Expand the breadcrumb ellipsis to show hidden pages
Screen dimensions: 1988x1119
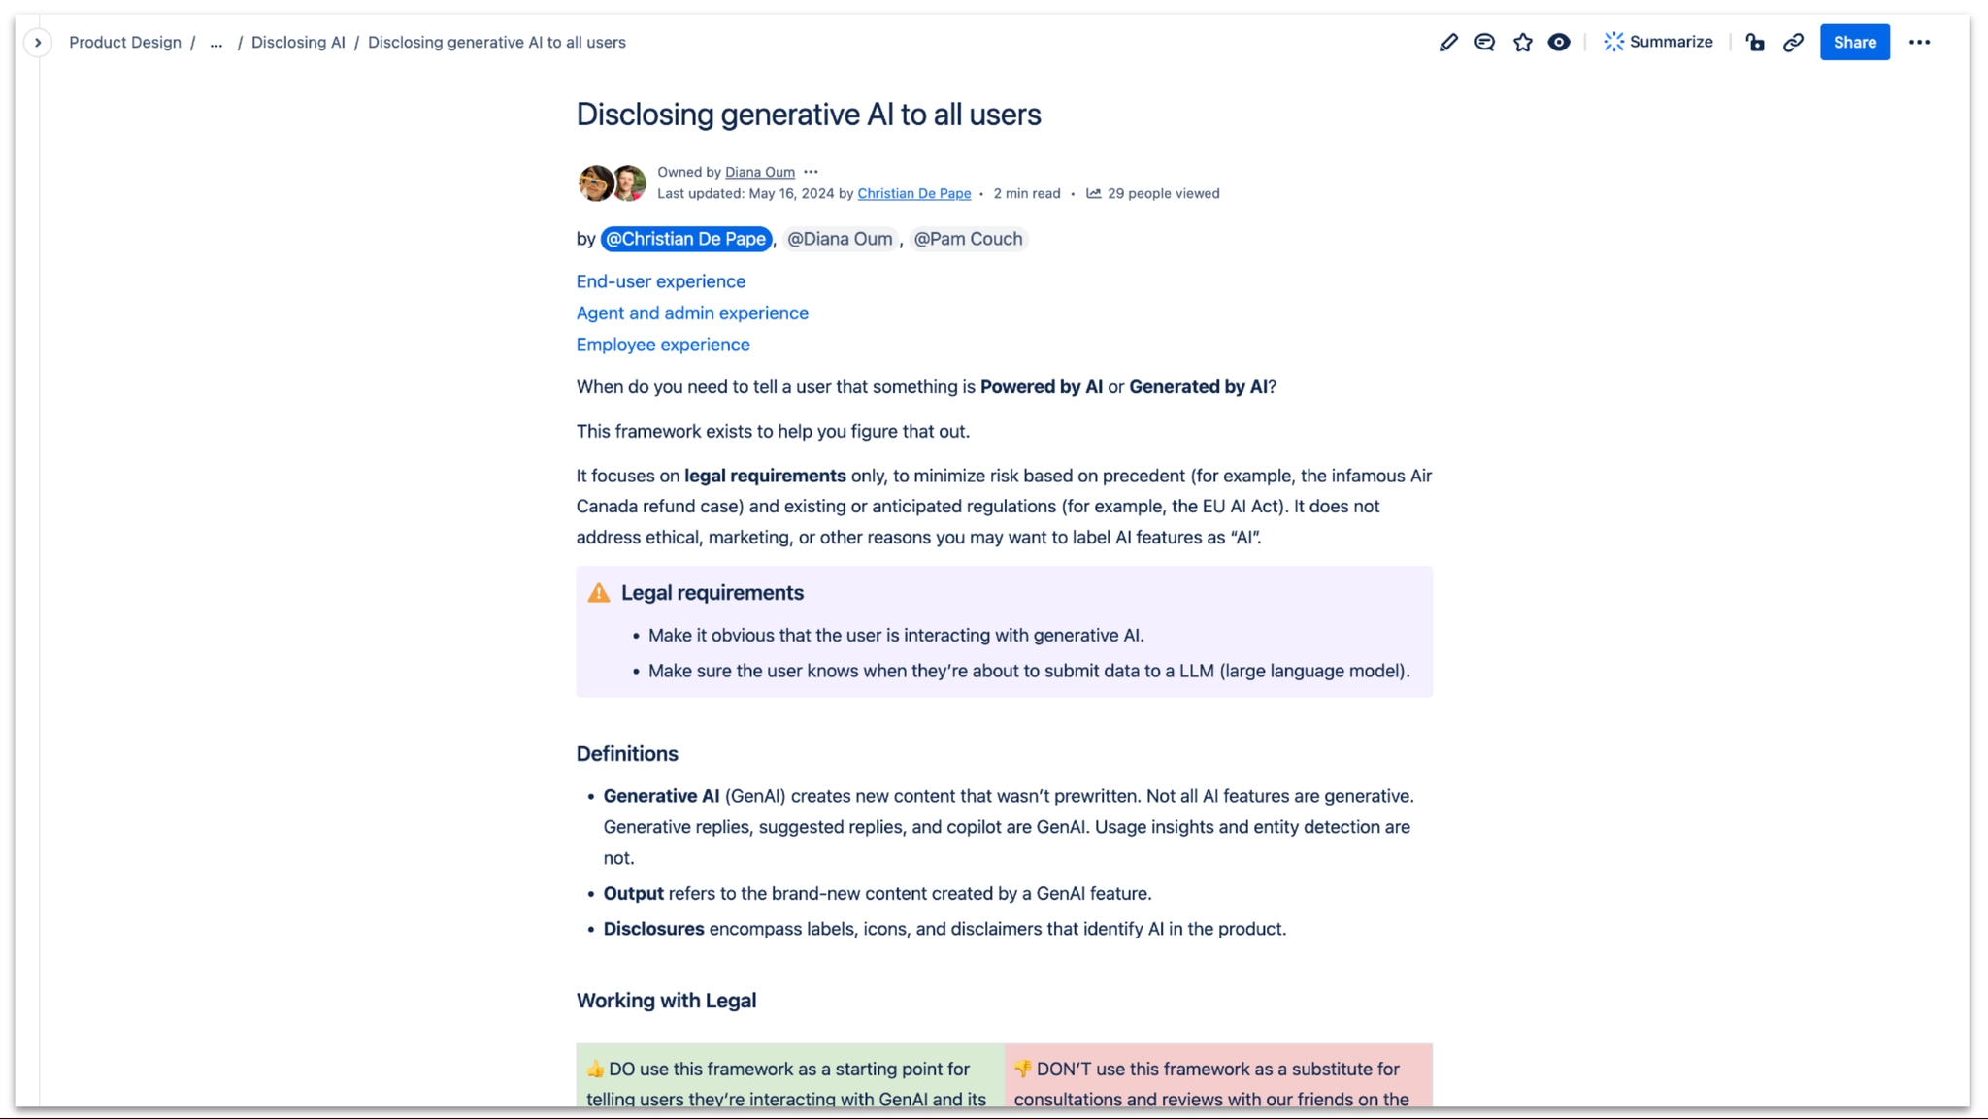coord(215,43)
